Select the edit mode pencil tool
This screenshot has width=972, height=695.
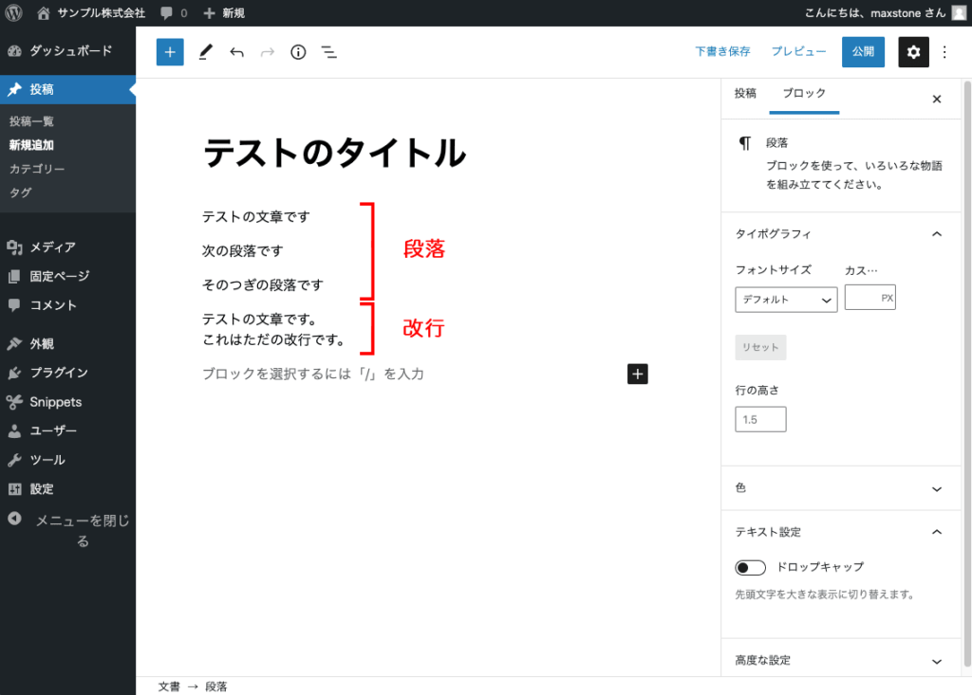pos(205,52)
